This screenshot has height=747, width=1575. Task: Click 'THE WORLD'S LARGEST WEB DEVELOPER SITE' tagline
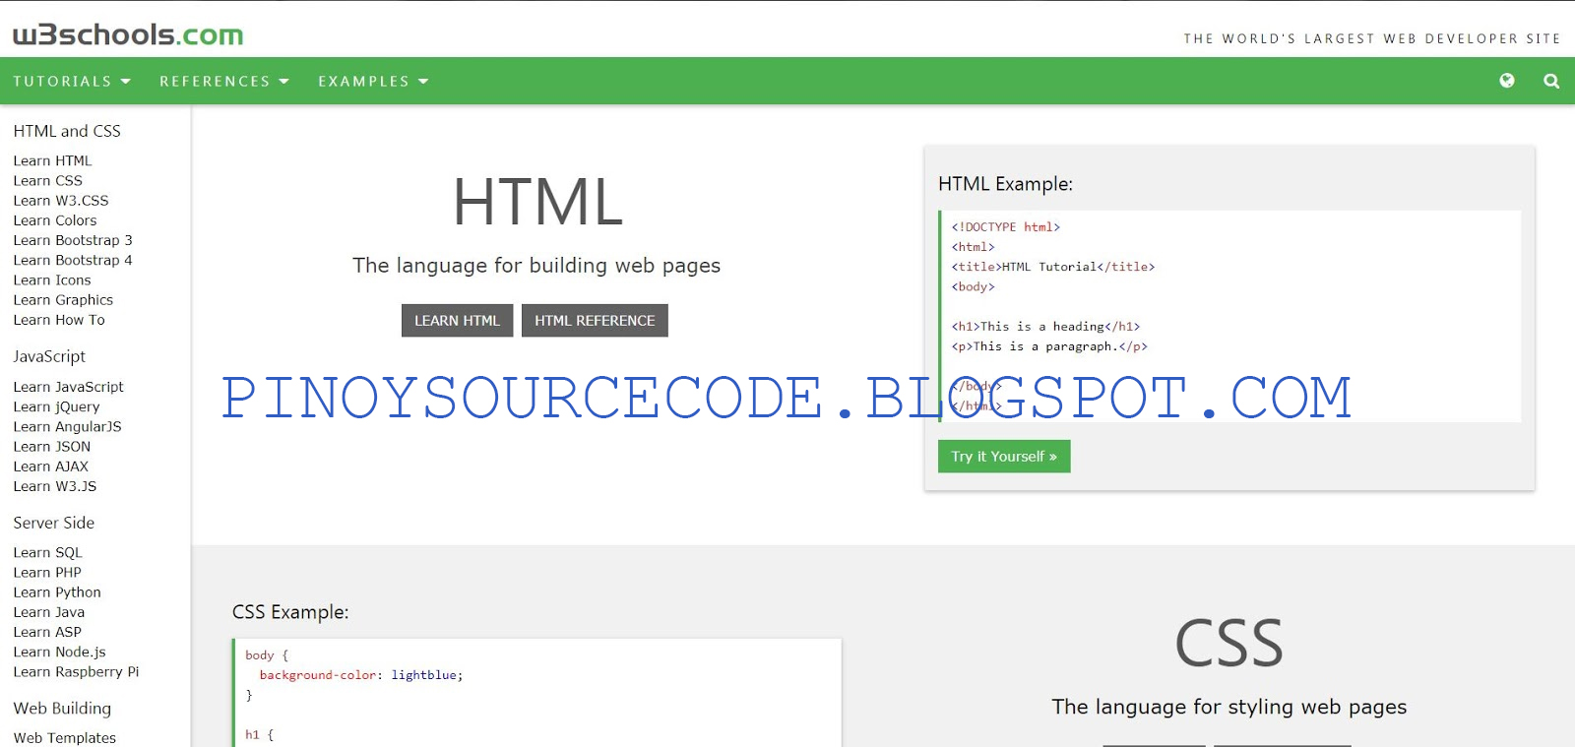coord(1372,39)
